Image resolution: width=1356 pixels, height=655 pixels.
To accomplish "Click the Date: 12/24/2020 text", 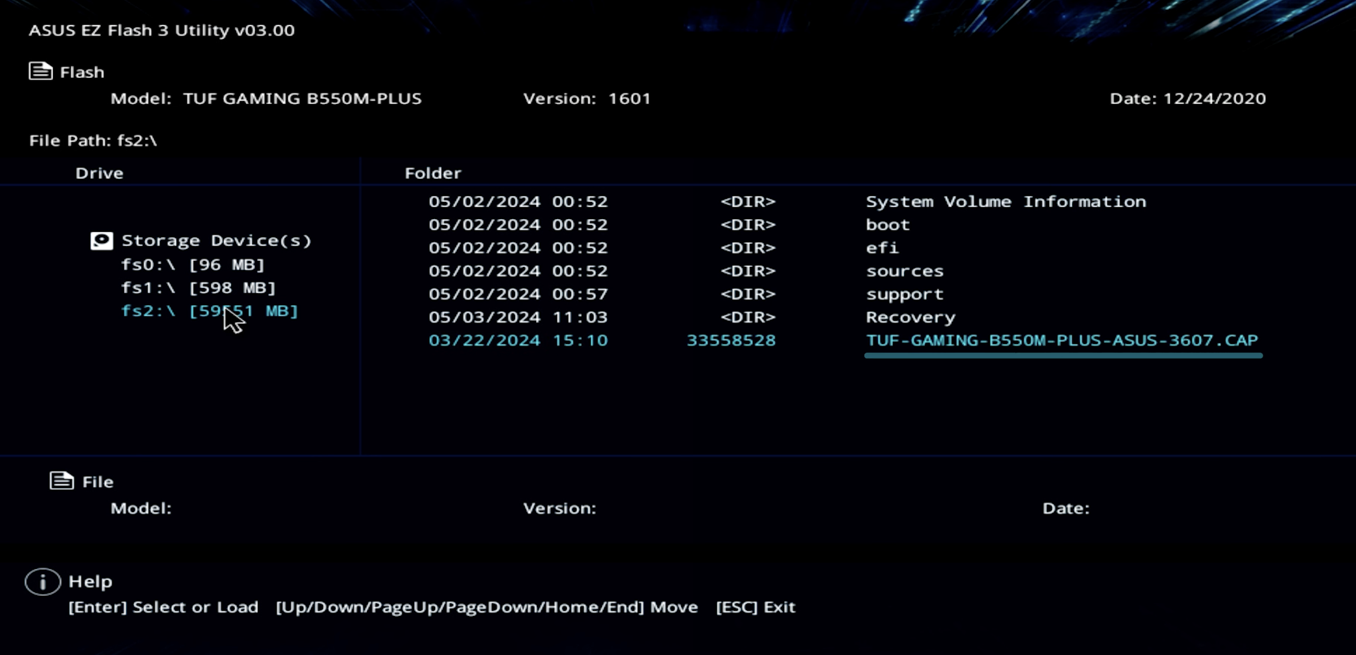I will pos(1188,98).
